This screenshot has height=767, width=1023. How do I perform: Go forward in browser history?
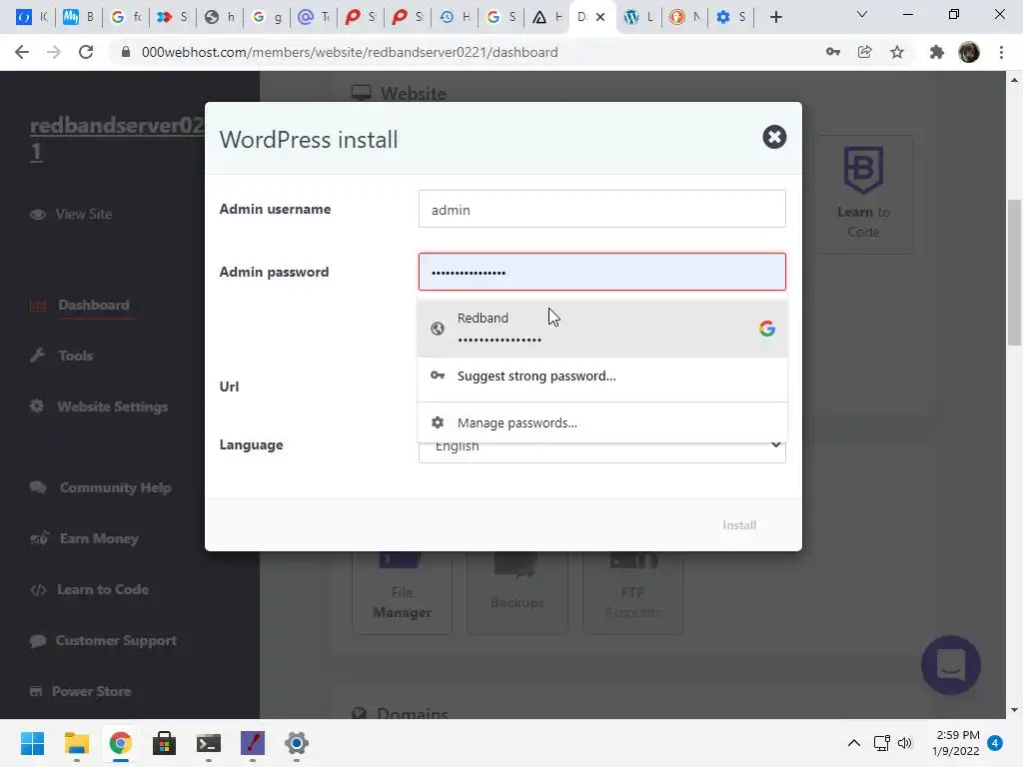tap(54, 52)
